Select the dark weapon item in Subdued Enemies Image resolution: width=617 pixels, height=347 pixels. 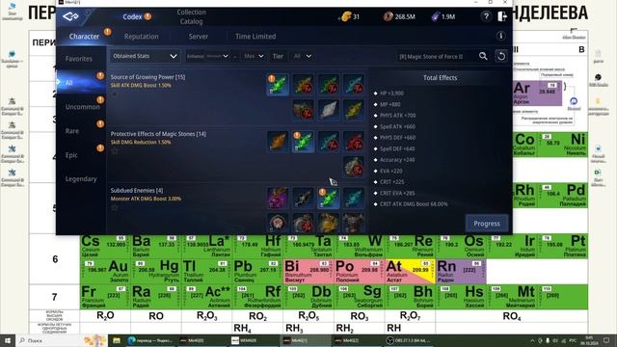pyautogui.click(x=303, y=198)
